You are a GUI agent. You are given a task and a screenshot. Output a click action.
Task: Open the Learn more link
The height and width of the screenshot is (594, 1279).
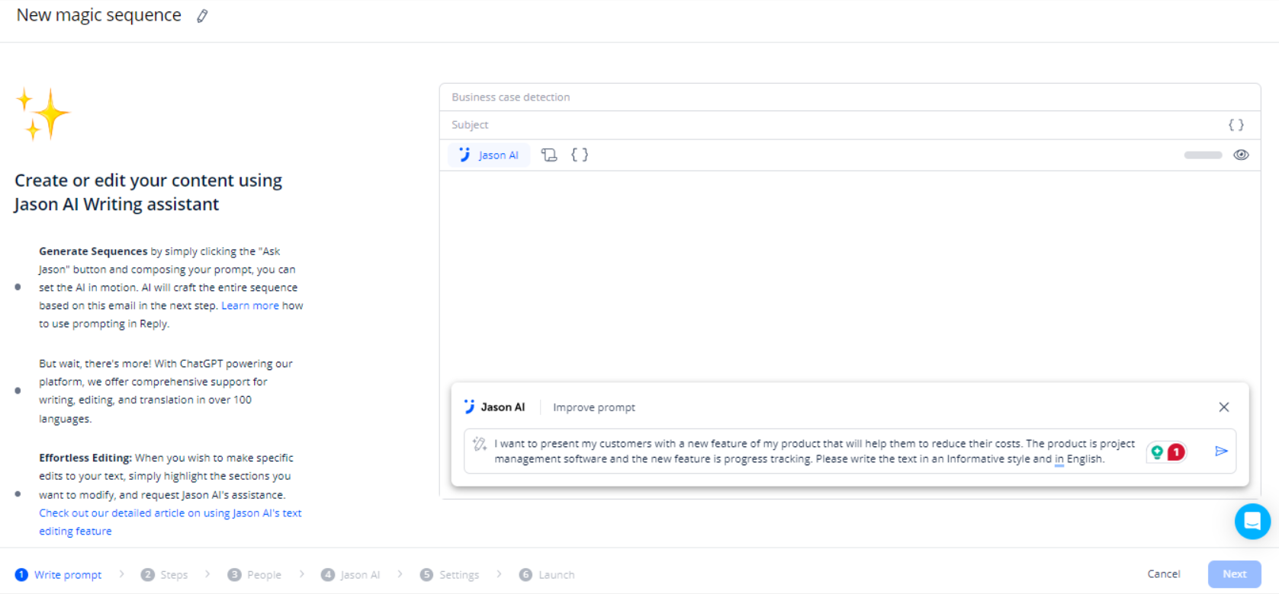tap(250, 305)
